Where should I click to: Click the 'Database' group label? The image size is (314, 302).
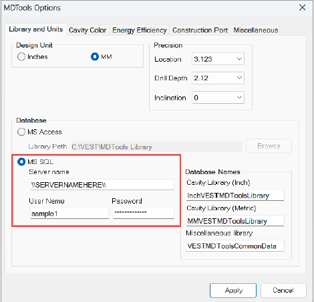[31, 121]
